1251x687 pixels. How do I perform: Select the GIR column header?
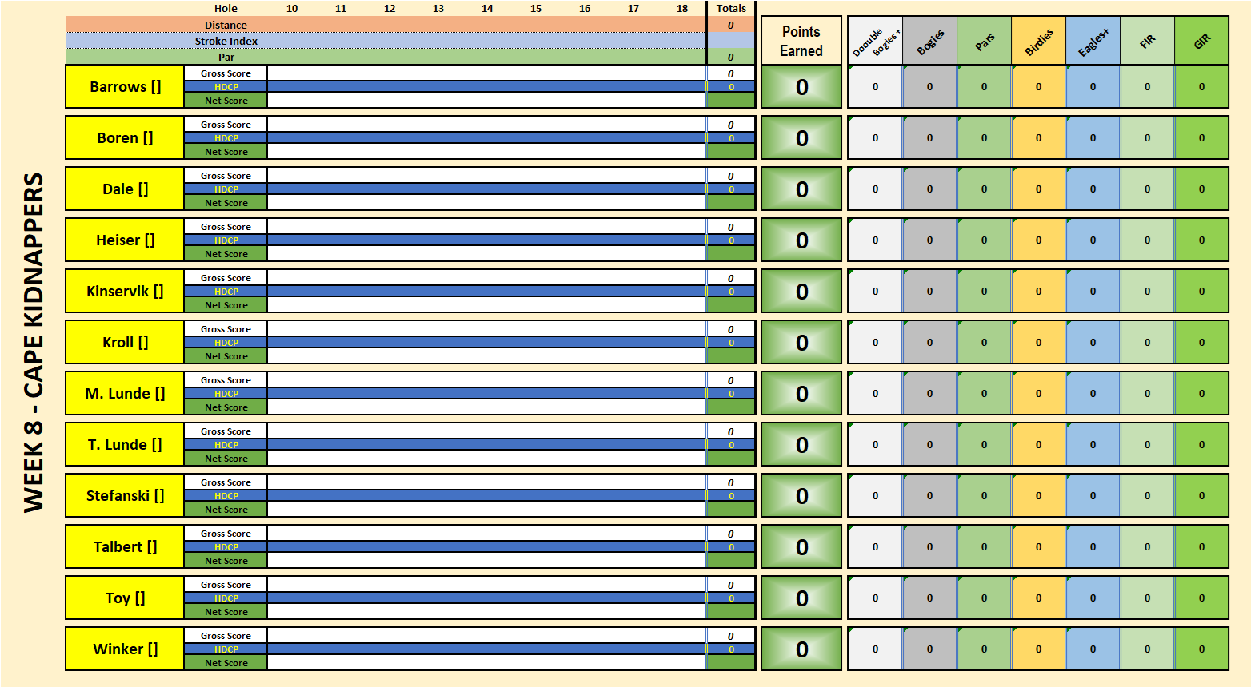point(1201,41)
